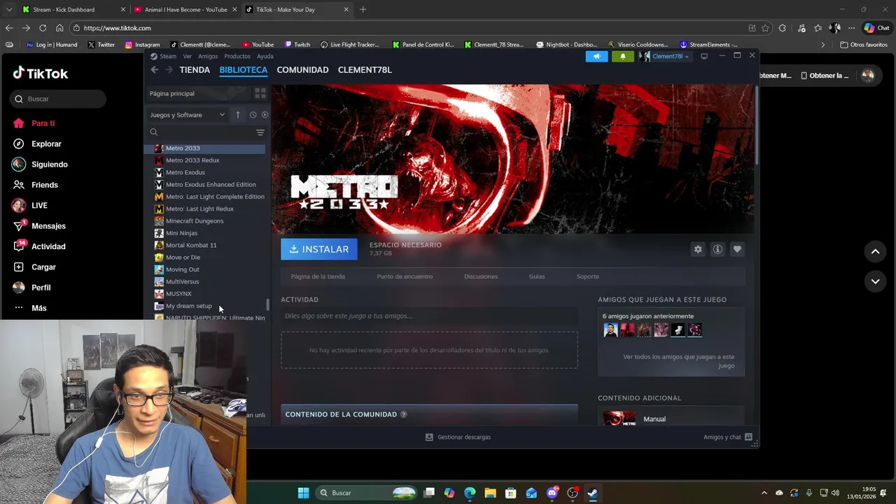Click Ver todos los amigos que juegan
Screen dimensions: 896x504
click(678, 361)
